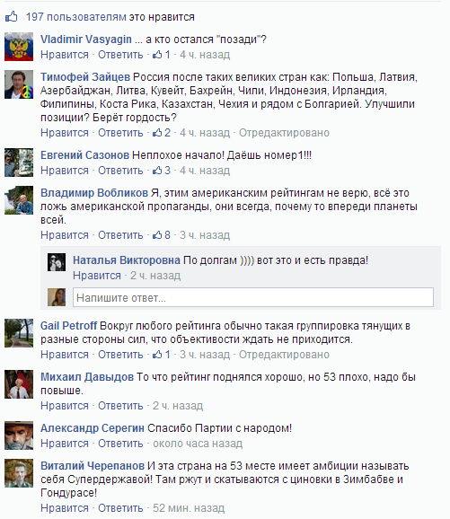
Task: Open Наталья Викторовна's small avatar
Action: coord(57,262)
